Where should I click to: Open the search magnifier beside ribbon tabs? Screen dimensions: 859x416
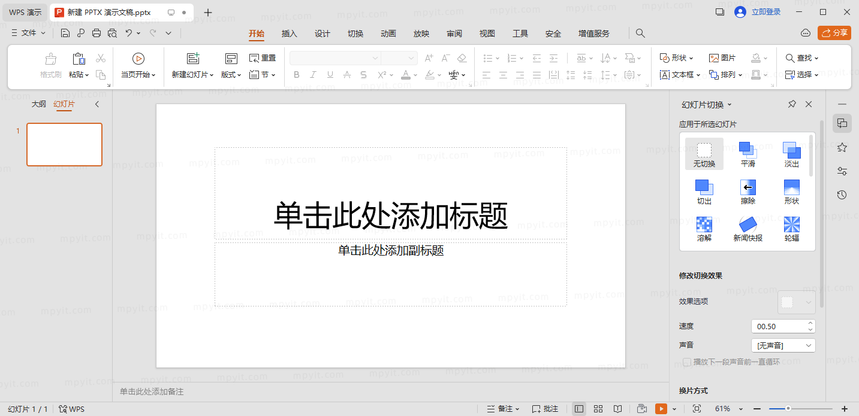(x=640, y=34)
